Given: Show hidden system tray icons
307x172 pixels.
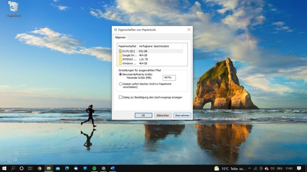Looking at the screenshot, I should (x=249, y=169).
